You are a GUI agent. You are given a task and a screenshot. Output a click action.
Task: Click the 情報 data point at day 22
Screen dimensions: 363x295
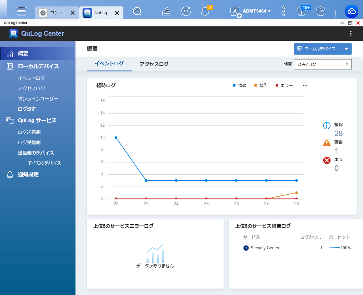tap(116, 138)
